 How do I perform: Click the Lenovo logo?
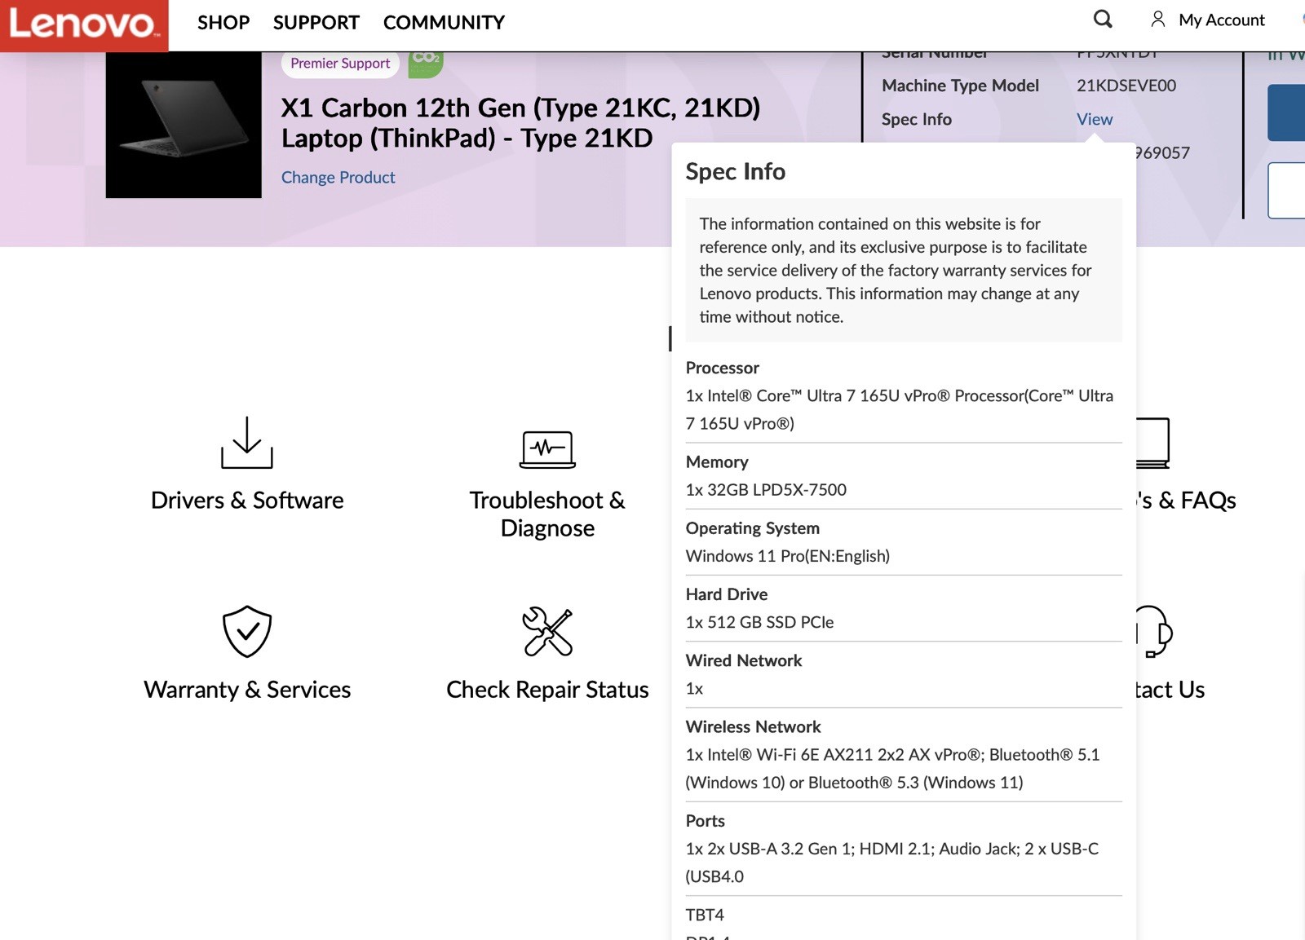point(84,25)
